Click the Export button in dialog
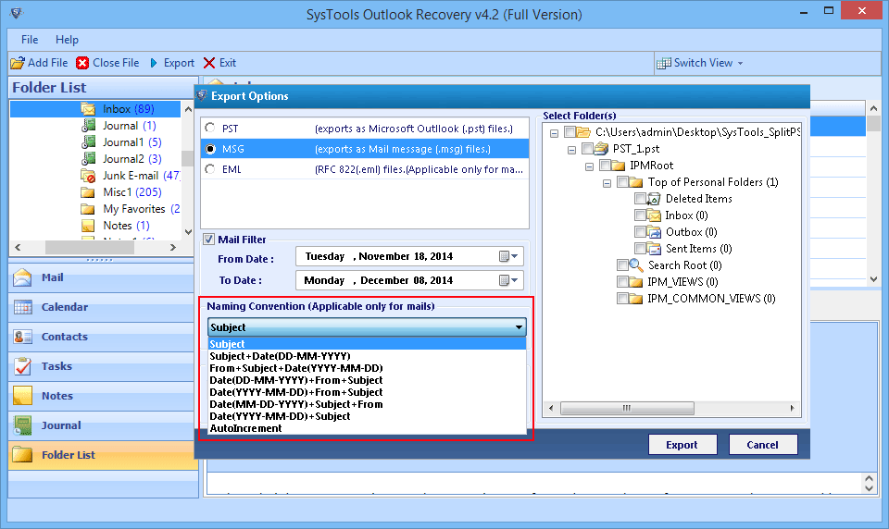This screenshot has width=889, height=529. 682,445
